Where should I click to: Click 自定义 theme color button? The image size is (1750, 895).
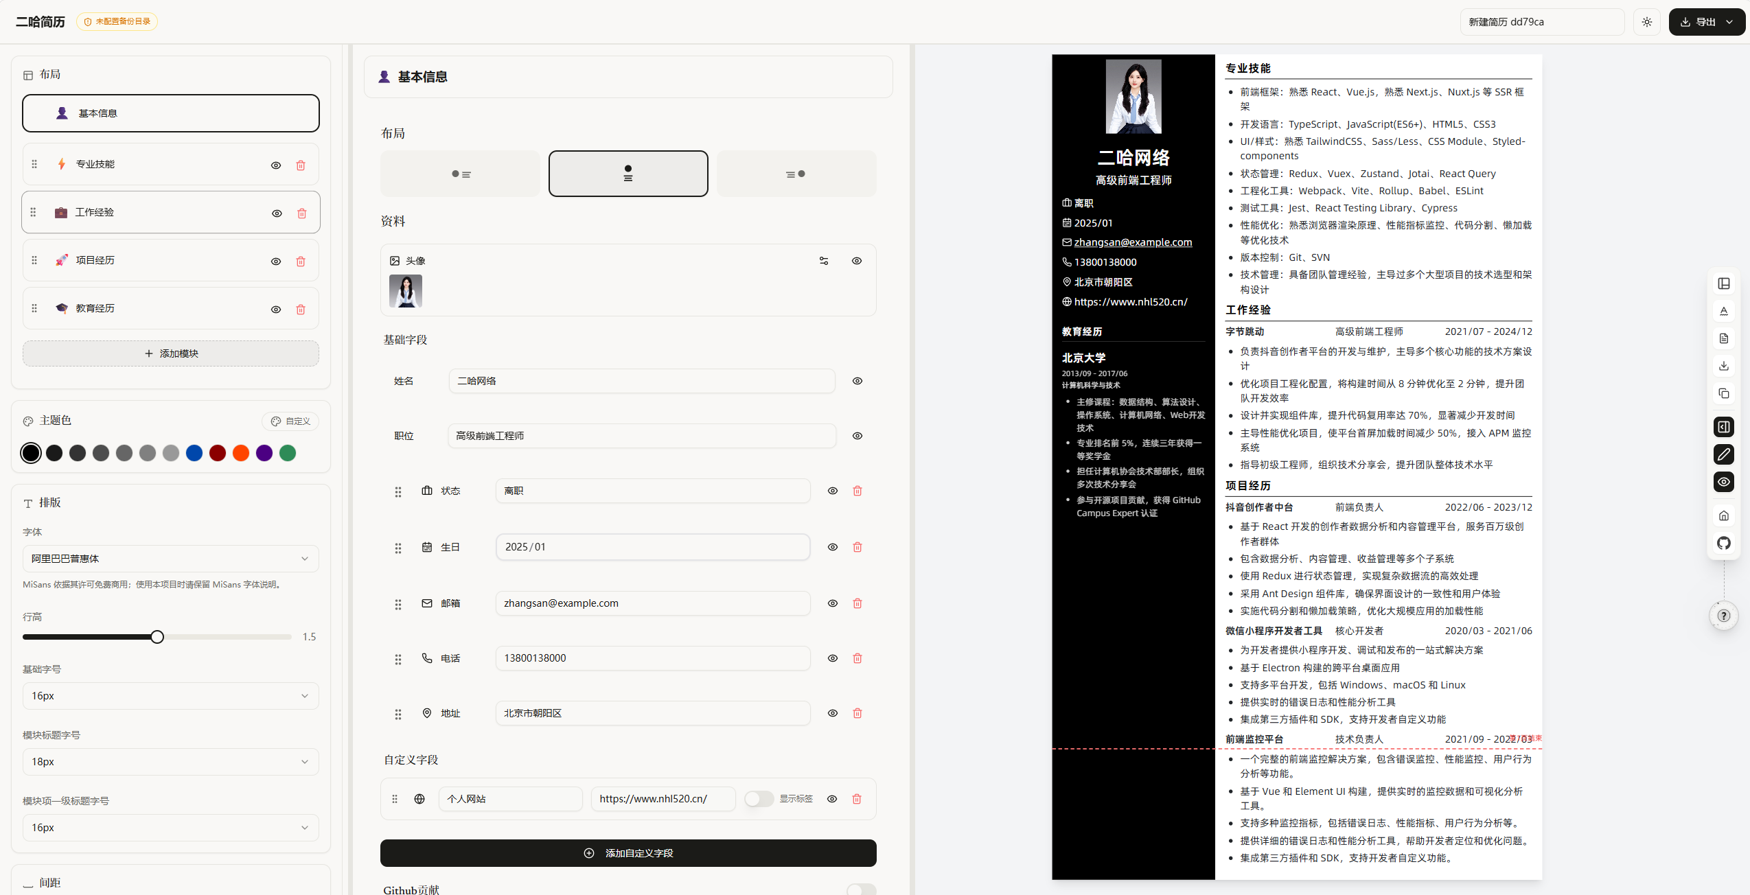tap(290, 421)
